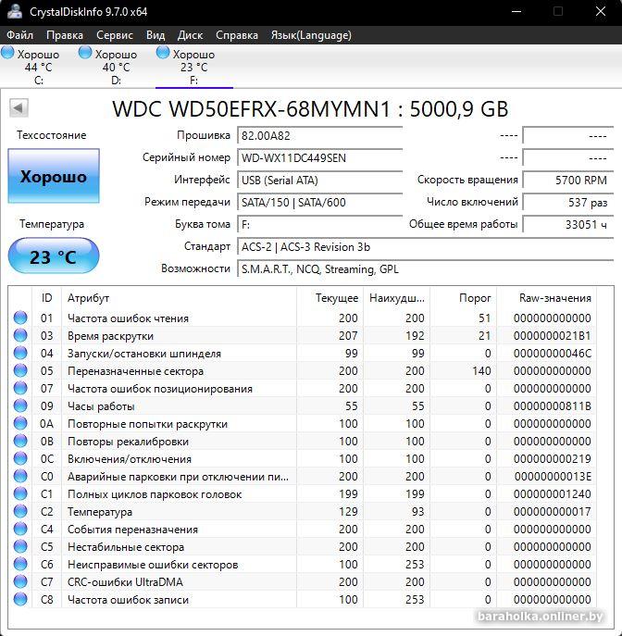
Task: Click status orb of attribute 03 spin-up time
Action: click(20, 335)
